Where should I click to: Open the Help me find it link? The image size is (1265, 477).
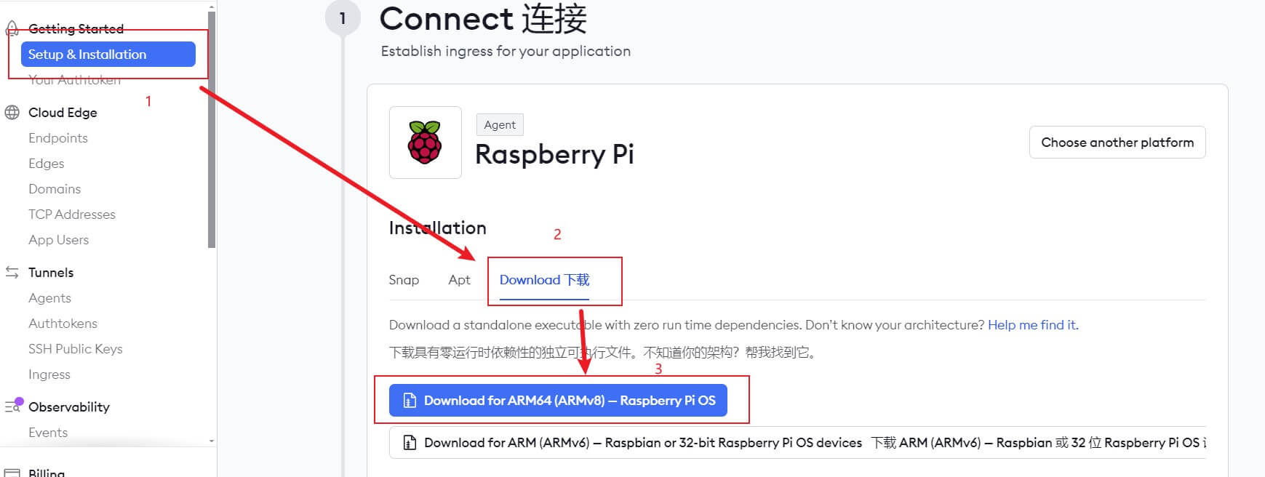point(1032,325)
